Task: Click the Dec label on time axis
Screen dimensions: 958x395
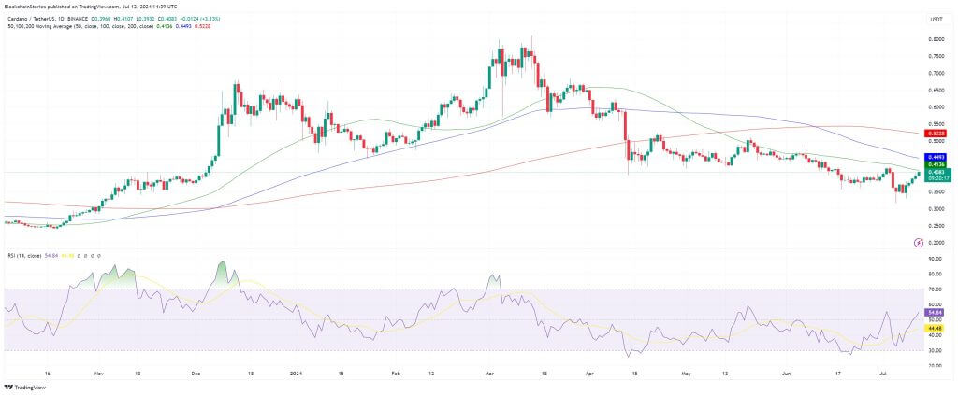Action: click(x=196, y=372)
